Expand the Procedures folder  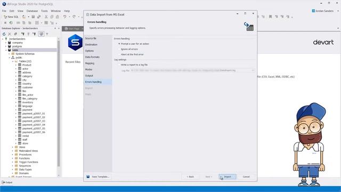pyautogui.click(x=13, y=155)
